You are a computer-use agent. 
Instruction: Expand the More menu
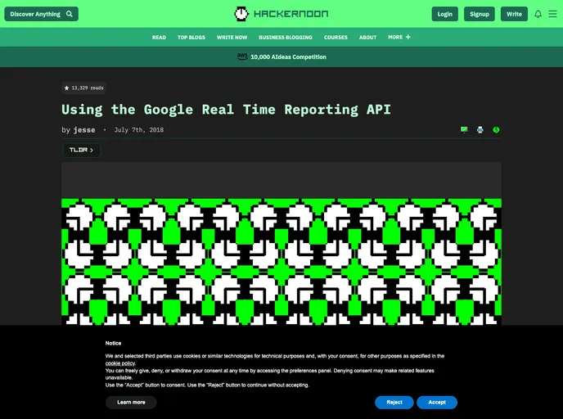(x=399, y=37)
